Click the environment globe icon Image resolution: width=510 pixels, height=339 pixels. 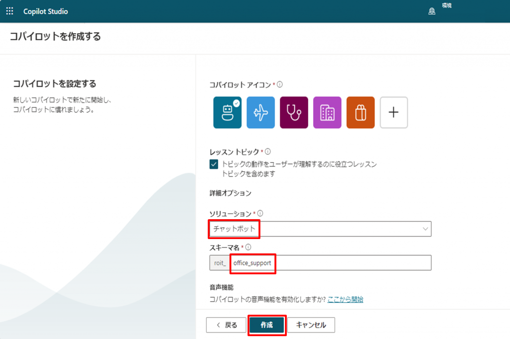[432, 11]
